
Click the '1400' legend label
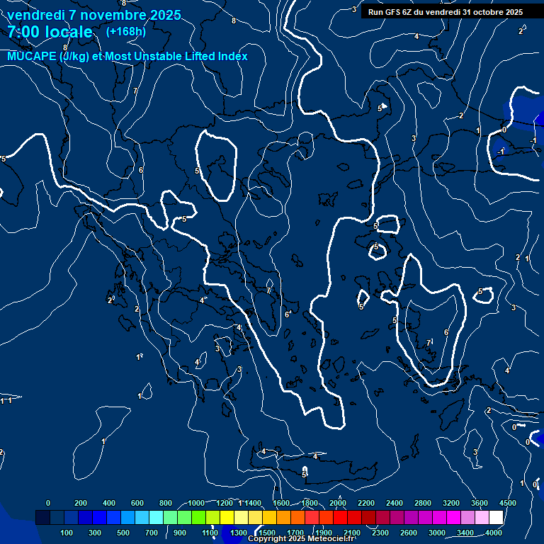click(x=253, y=503)
